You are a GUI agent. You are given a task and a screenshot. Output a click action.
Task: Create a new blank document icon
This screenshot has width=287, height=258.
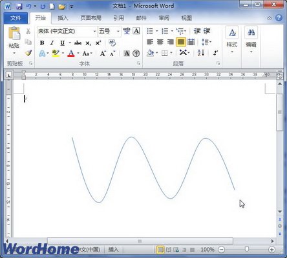click(x=52, y=6)
